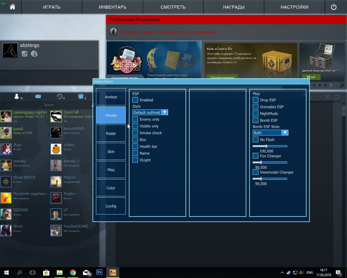Switch to the Aimbot tab

(x=111, y=97)
